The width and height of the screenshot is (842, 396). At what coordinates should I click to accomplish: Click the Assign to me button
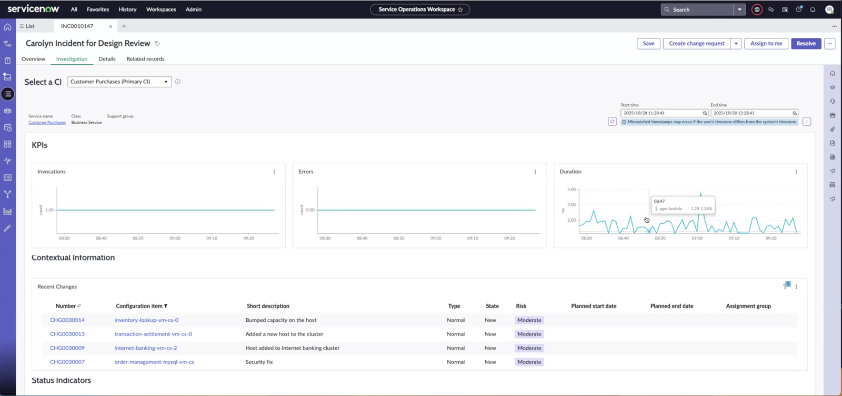[x=766, y=44]
